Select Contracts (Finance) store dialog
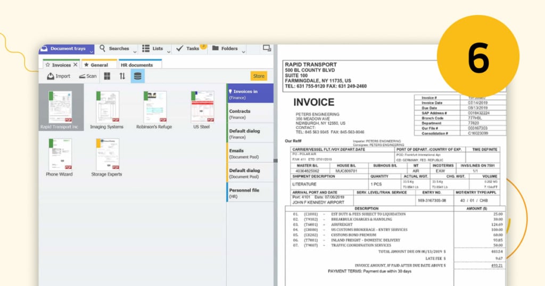 point(250,114)
